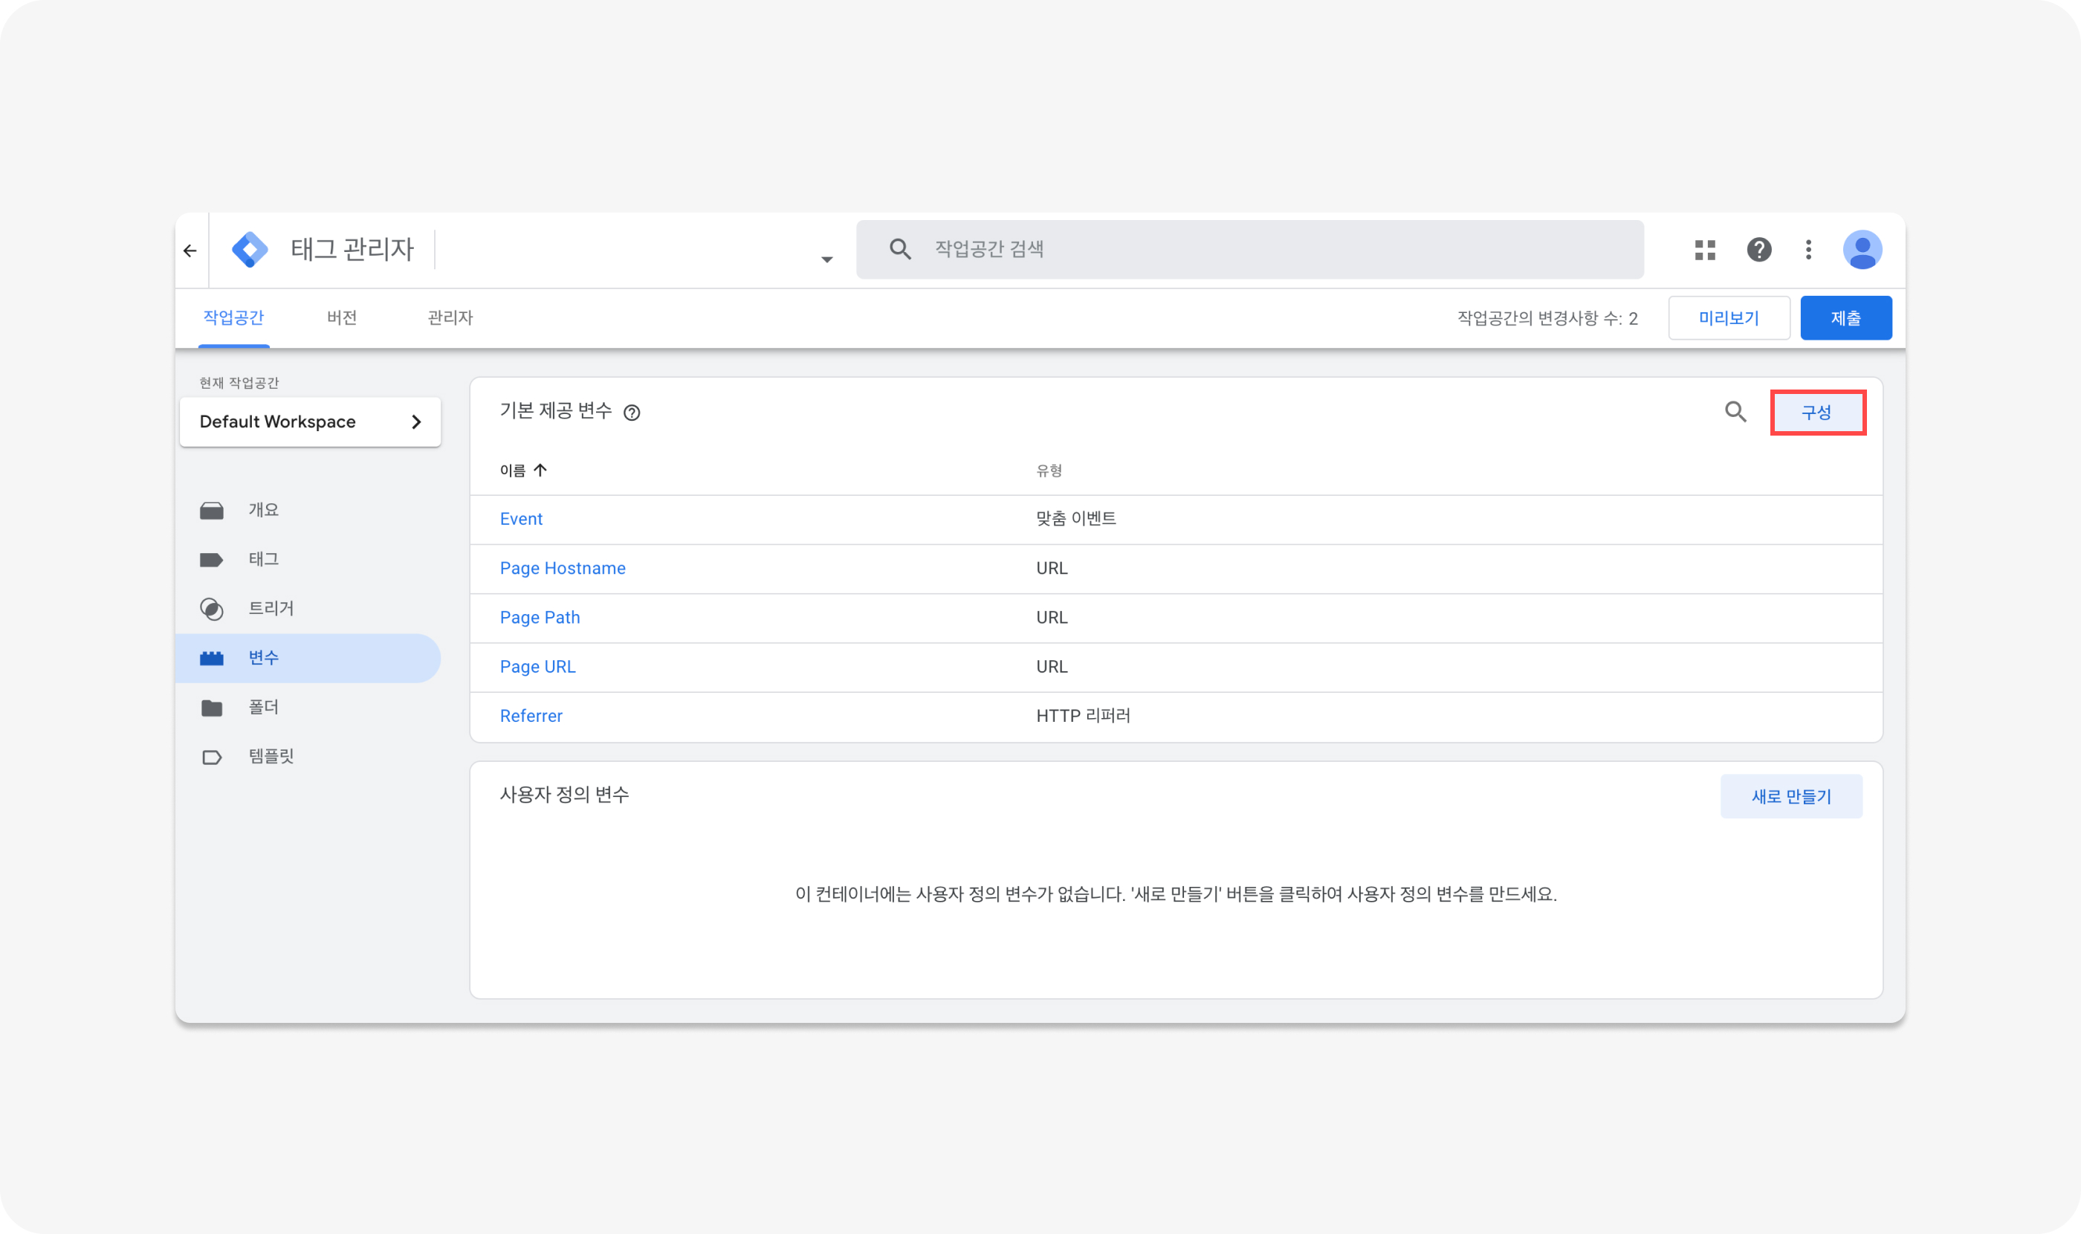Switch to the 버전 tab
The image size is (2081, 1234).
342,317
